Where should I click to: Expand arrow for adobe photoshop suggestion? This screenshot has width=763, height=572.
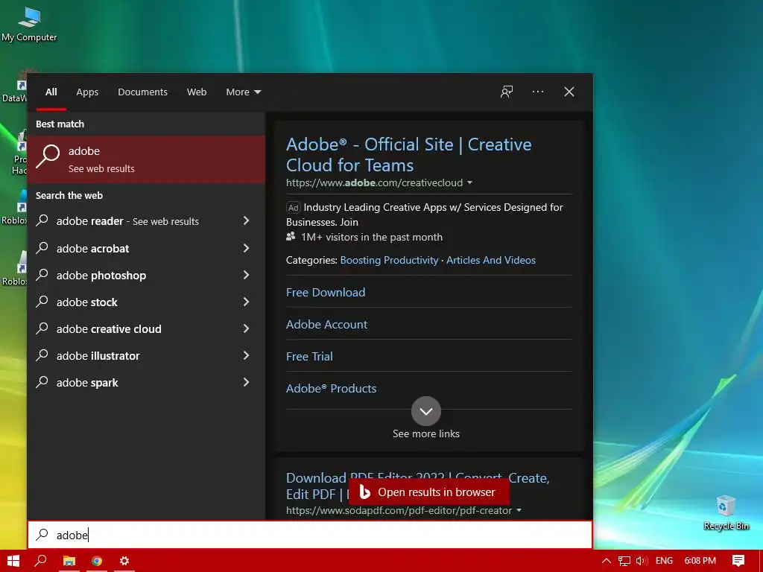(x=246, y=275)
